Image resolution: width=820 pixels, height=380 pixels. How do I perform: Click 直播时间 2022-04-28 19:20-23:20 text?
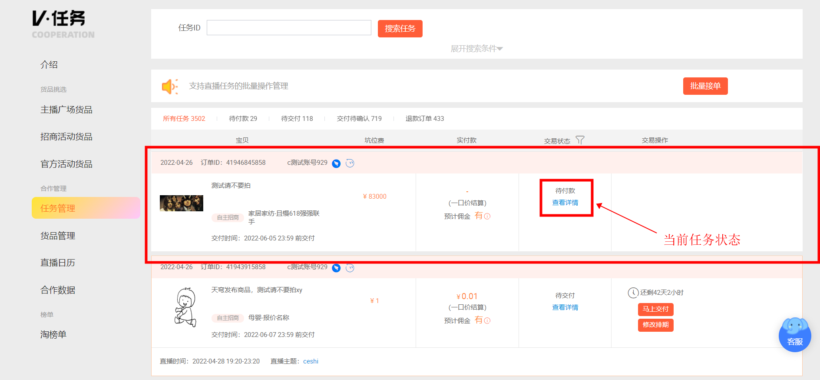pos(210,361)
